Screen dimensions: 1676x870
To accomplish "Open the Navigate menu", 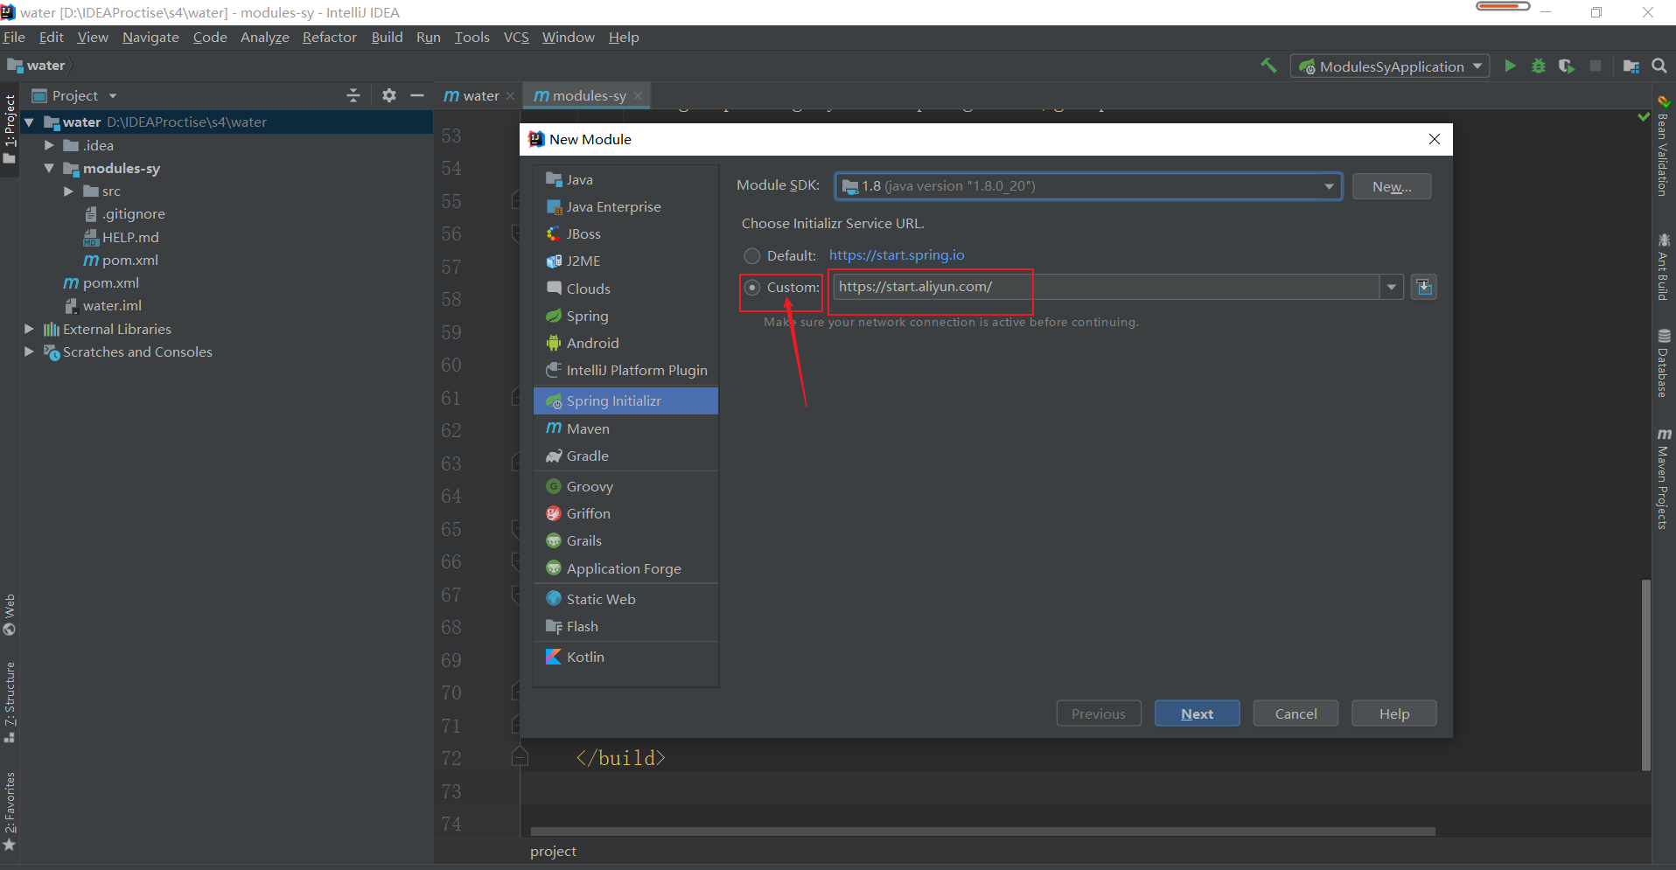I will 150,37.
